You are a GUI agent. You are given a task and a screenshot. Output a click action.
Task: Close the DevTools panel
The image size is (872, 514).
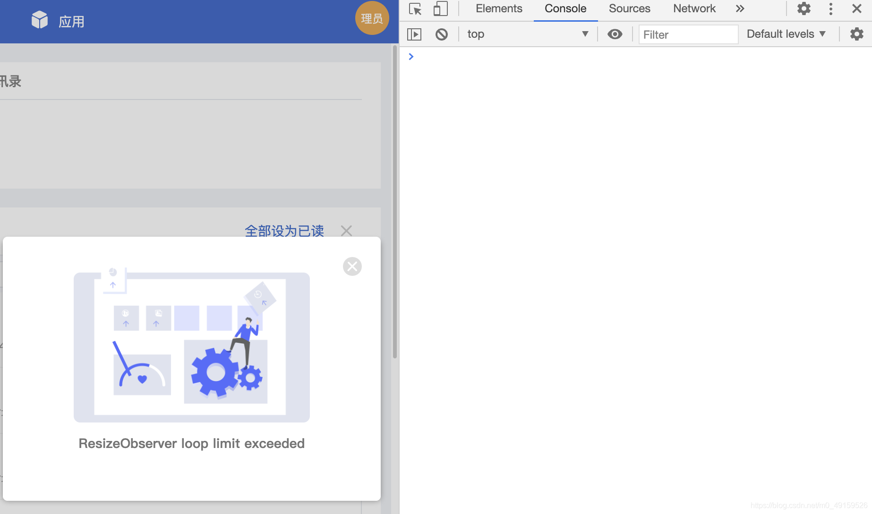point(856,8)
